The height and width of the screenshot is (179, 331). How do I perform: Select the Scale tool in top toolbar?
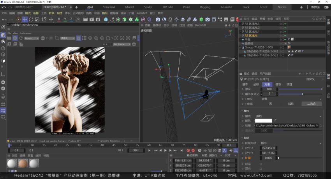click(37, 19)
